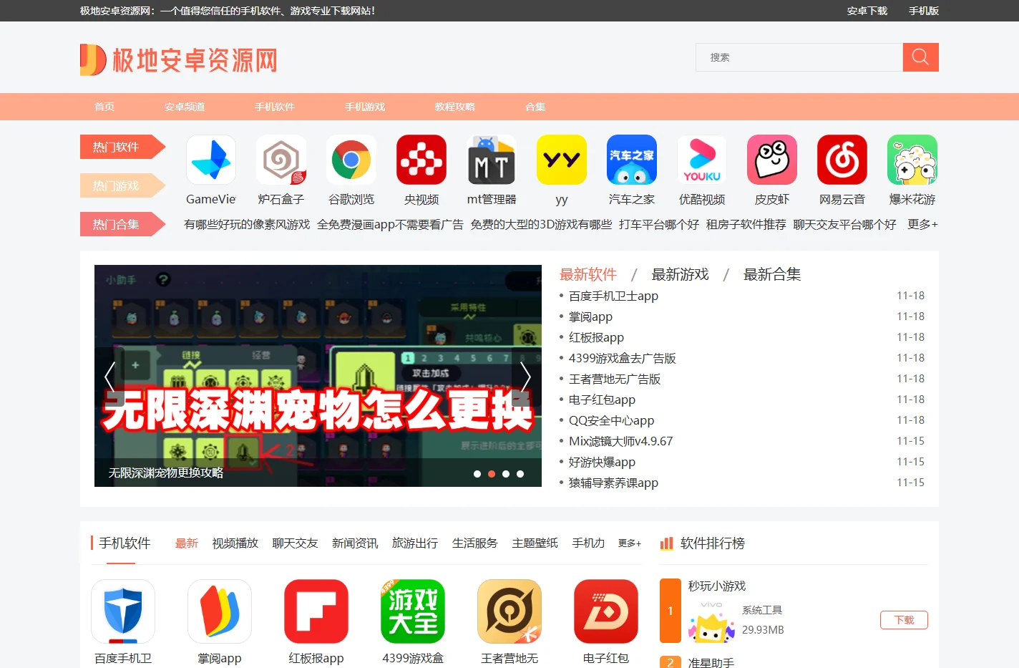The width and height of the screenshot is (1019, 668).
Task: Click the 搜索 search input field
Action: point(799,57)
